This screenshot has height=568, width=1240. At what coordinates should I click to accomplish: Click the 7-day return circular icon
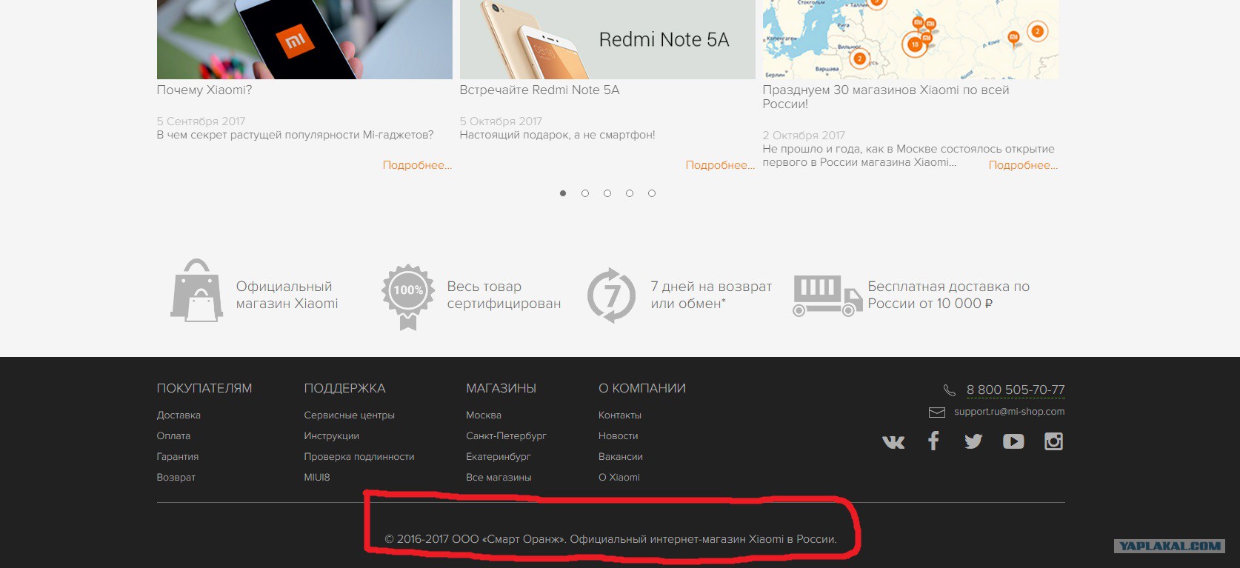(x=611, y=295)
